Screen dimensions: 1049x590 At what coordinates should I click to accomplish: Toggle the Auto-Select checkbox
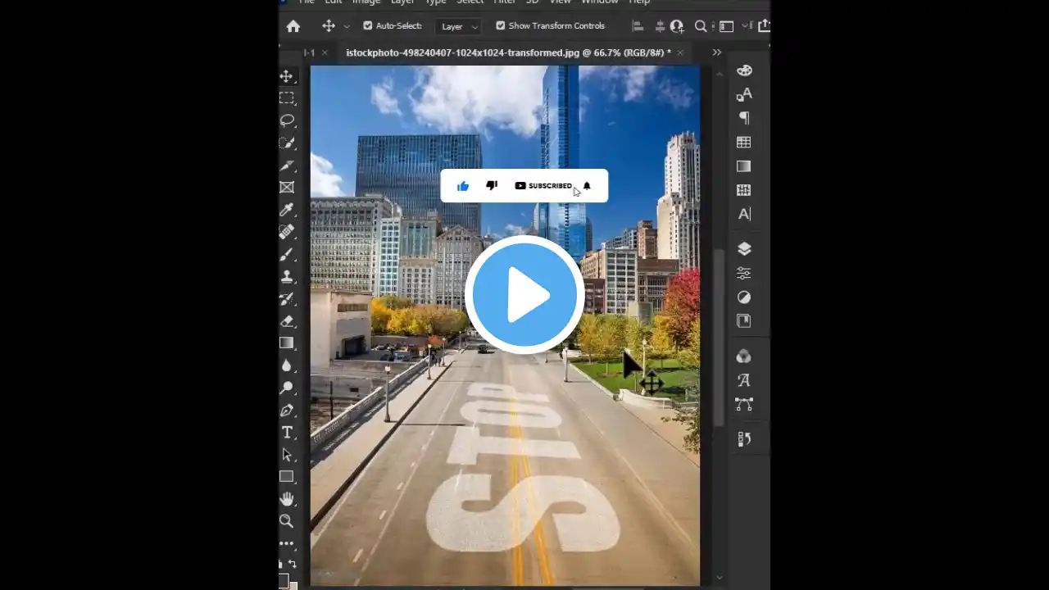[x=367, y=26]
